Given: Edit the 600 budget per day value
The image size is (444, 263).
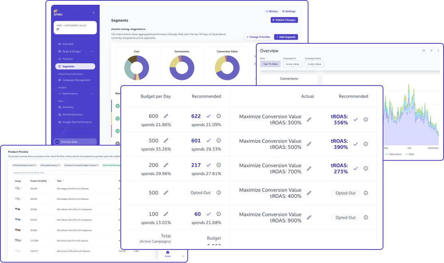Looking at the screenshot, I should [166, 116].
